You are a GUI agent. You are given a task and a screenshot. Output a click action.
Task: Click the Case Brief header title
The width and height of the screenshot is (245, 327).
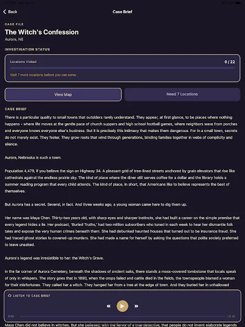point(122,12)
